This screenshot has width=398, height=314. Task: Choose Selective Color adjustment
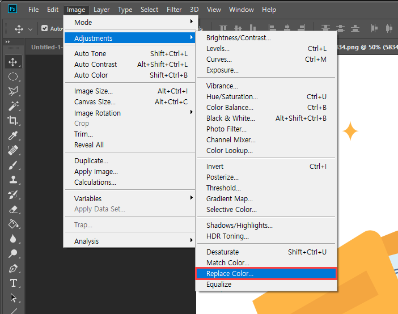(x=266, y=209)
